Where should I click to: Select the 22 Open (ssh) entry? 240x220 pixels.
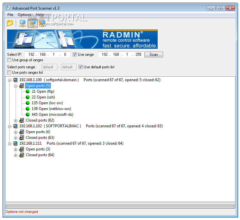(43, 97)
